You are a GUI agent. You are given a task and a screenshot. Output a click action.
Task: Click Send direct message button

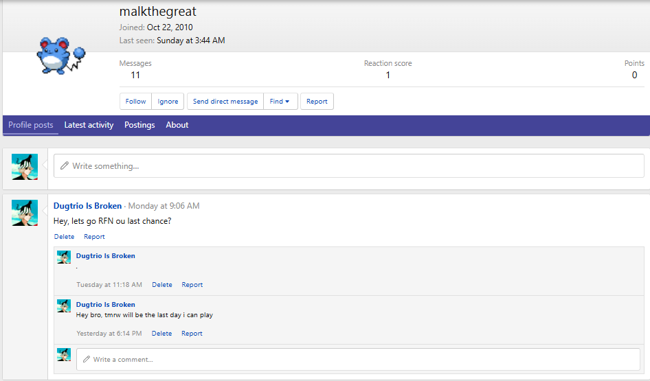click(225, 102)
